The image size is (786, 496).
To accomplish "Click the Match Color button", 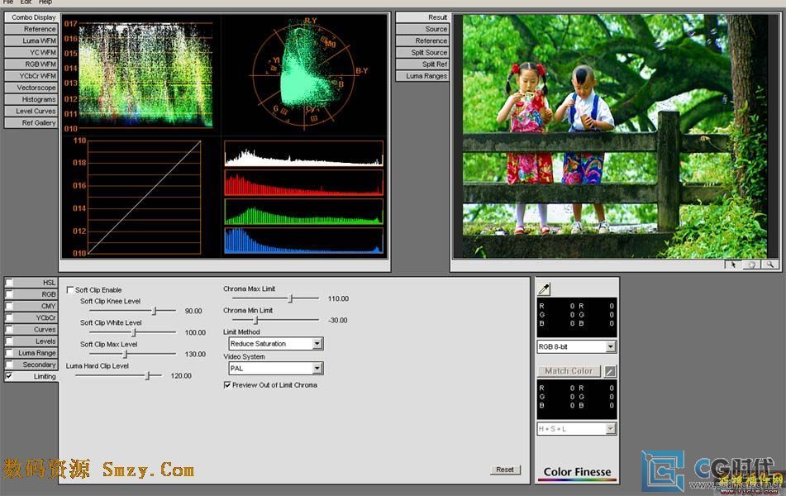I will 569,371.
